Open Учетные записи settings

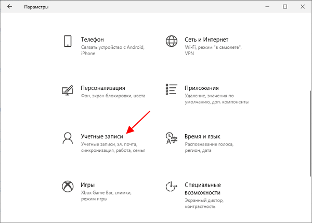coord(102,137)
